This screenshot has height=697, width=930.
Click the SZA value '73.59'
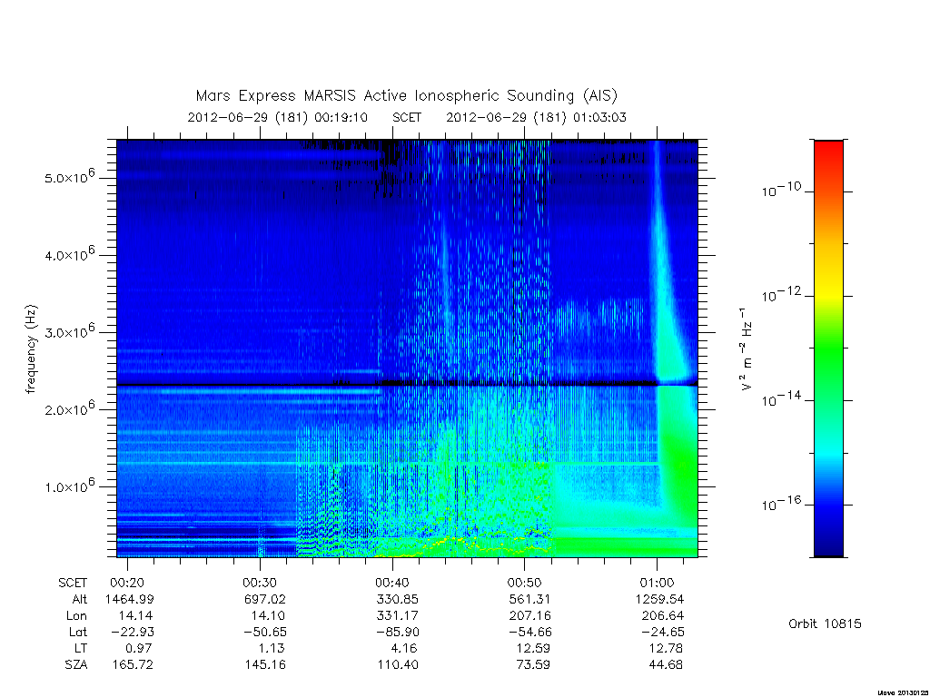pyautogui.click(x=533, y=665)
